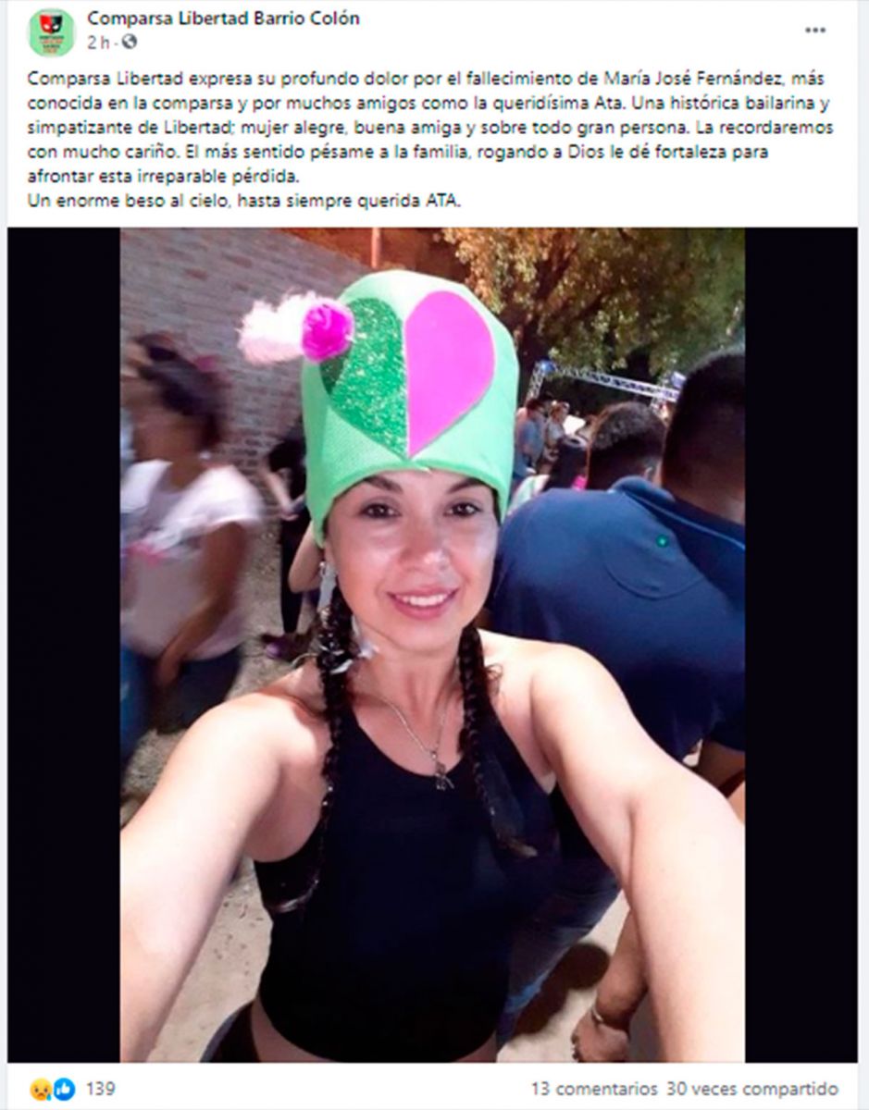This screenshot has width=869, height=1110.
Task: Open the post's three-dot options menu
Action: pyautogui.click(x=815, y=30)
